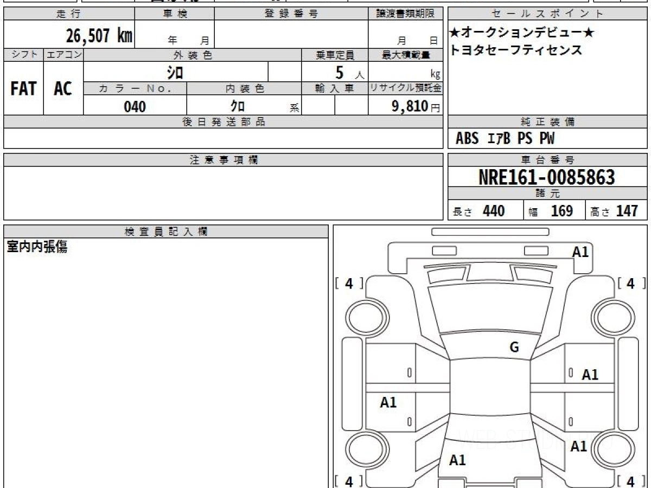Click the 年 月 inspection date field
651x488 pixels.
tap(175, 34)
